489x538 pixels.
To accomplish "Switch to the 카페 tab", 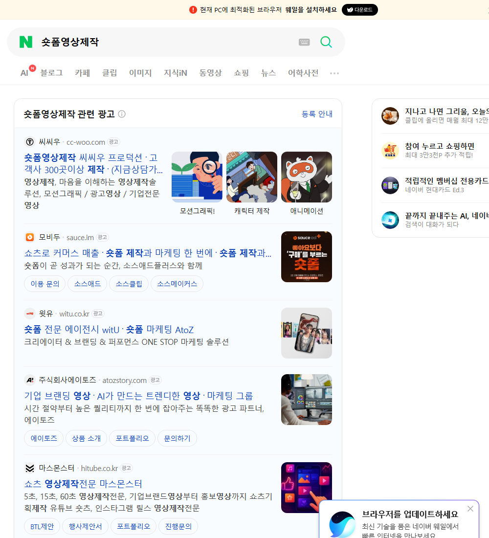I will pos(82,73).
